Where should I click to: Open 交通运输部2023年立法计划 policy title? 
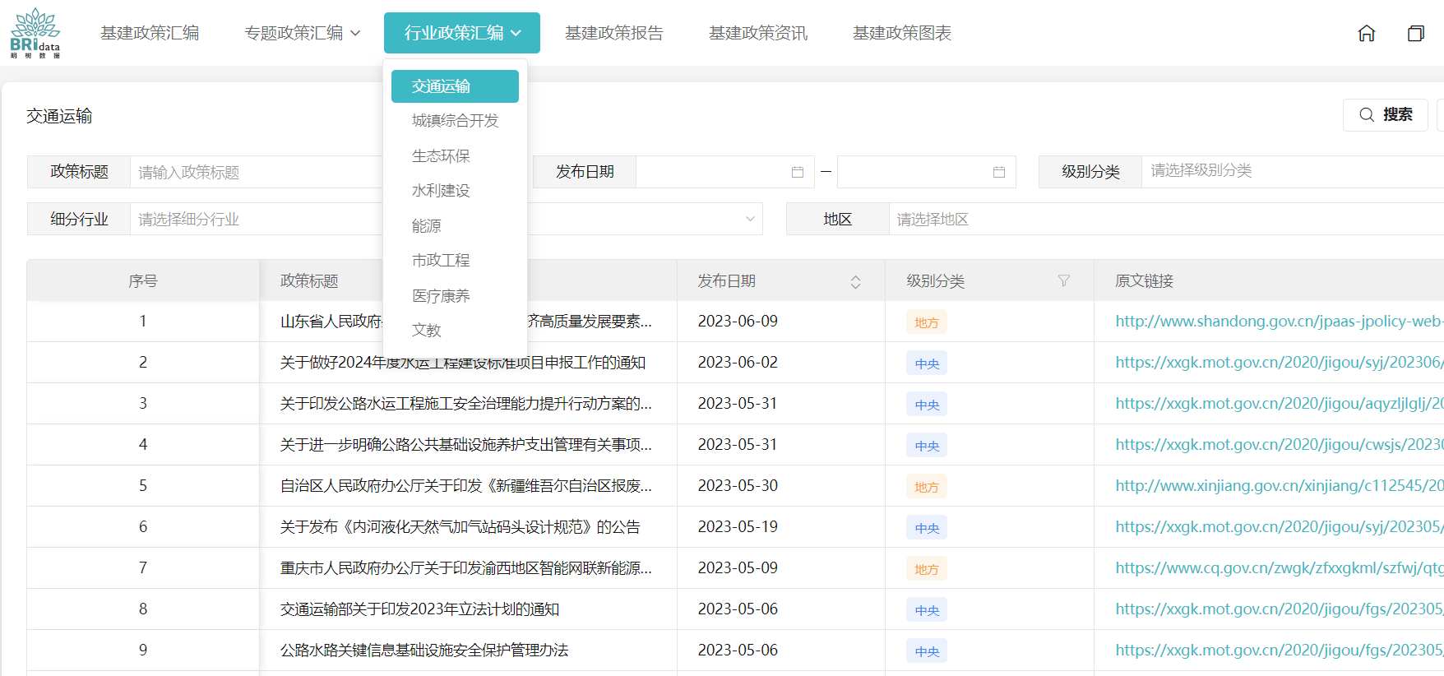click(x=419, y=609)
